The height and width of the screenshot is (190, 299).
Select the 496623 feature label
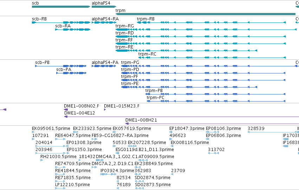177,136
